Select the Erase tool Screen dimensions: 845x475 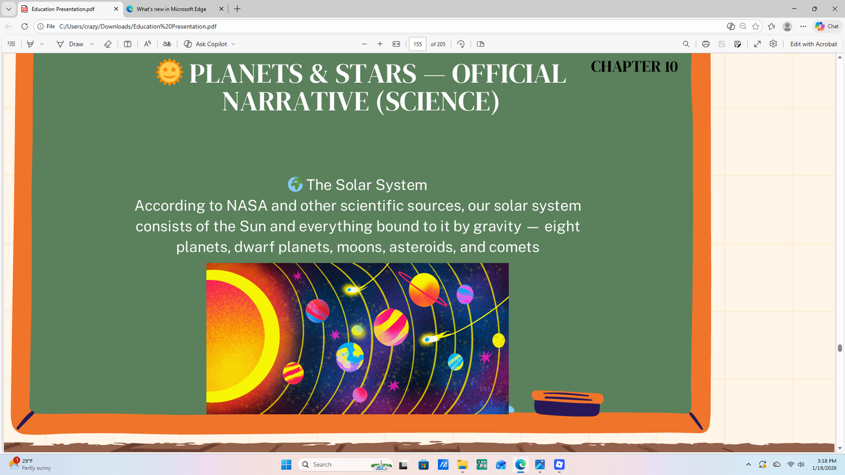pos(108,44)
